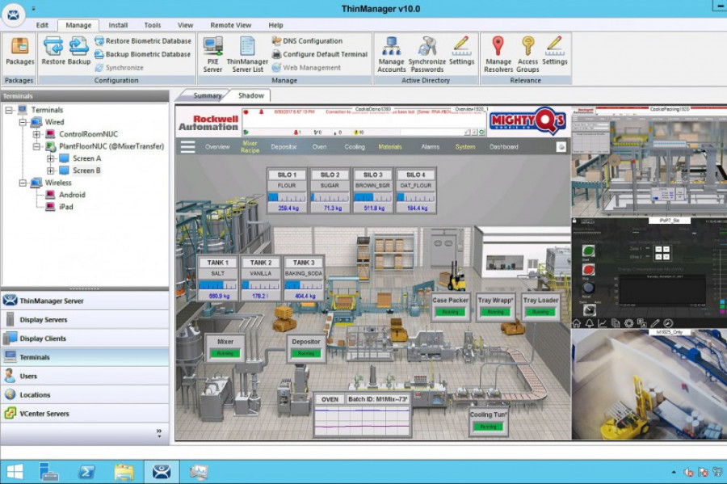The height and width of the screenshot is (484, 727).
Task: Collapse the PlantFloorNUC terminal node
Action: click(x=36, y=146)
